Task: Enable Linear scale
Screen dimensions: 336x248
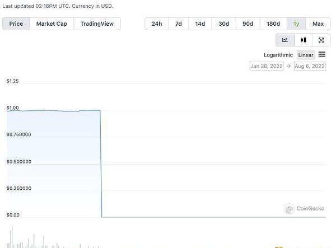Action: pyautogui.click(x=306, y=55)
